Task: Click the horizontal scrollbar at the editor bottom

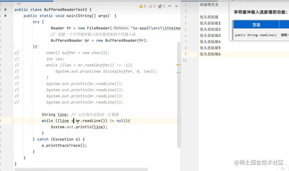Action: pyautogui.click(x=81, y=169)
